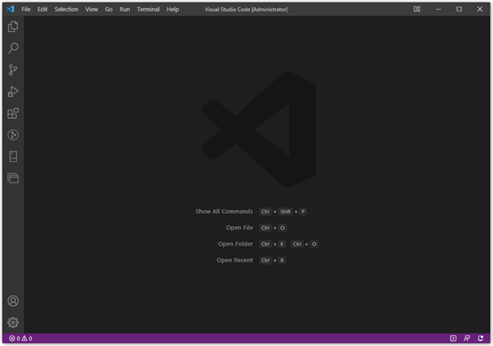This screenshot has width=493, height=346.
Task: Show errors and warnings in status bar
Action: pyautogui.click(x=20, y=339)
